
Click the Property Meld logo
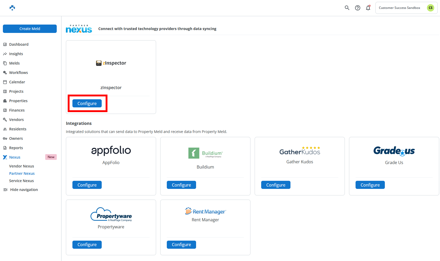[x=12, y=8]
